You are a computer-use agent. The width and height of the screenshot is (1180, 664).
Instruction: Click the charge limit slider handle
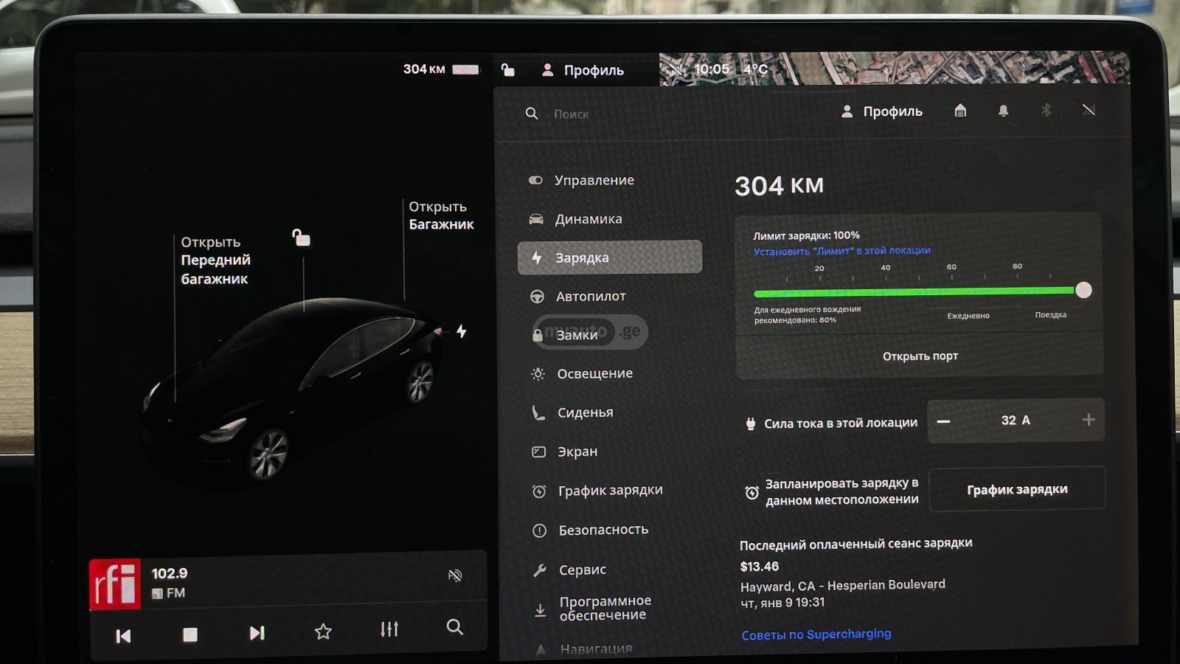pos(1083,290)
